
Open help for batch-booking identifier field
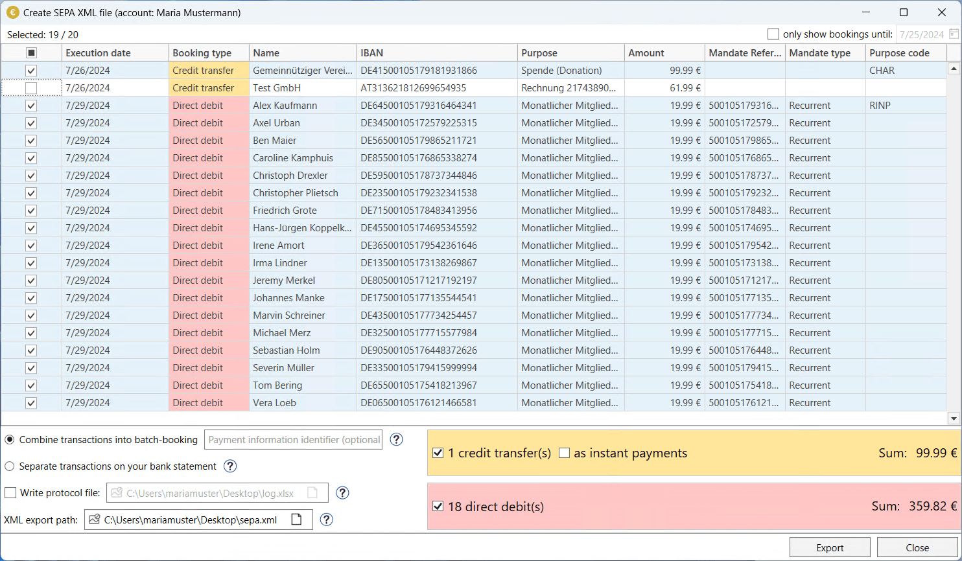point(396,439)
